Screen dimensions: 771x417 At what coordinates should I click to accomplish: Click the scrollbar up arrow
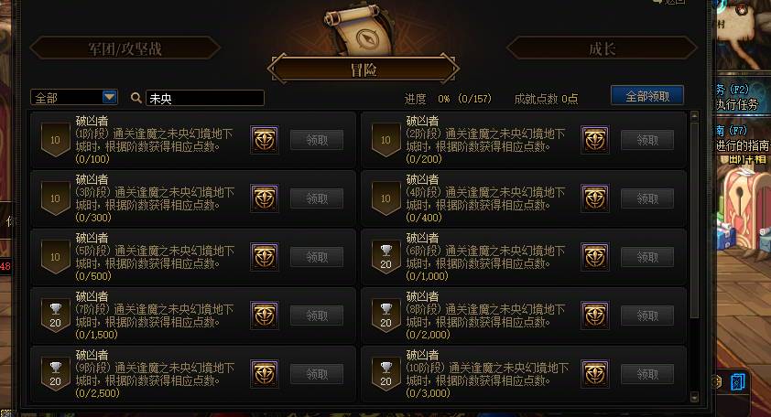(x=694, y=116)
